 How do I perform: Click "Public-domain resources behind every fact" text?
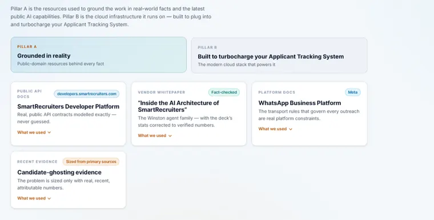tap(61, 64)
